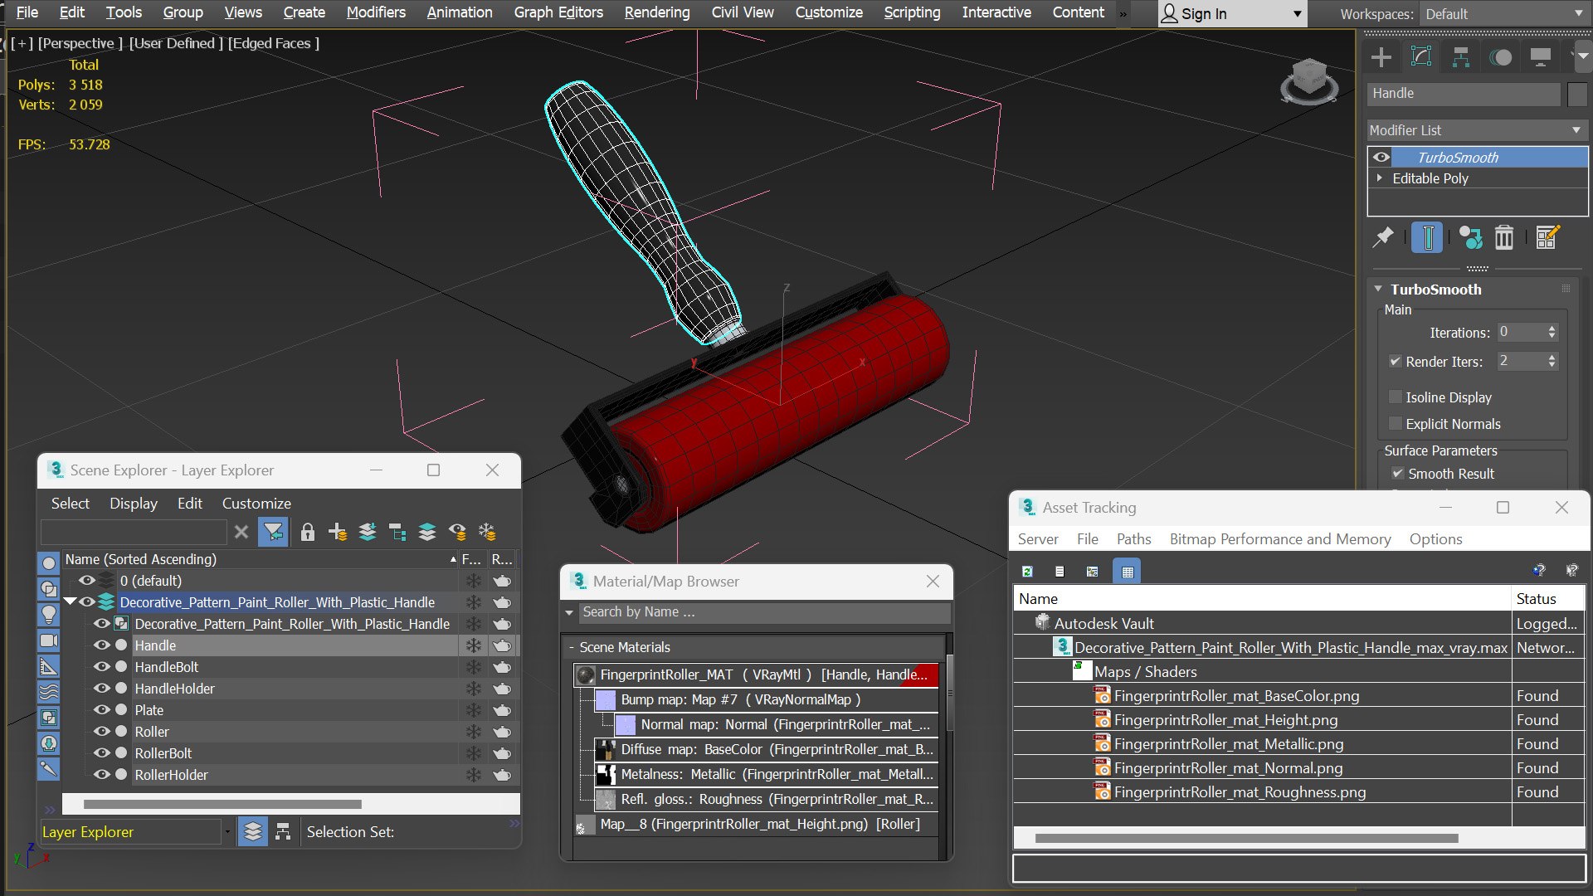The image size is (1593, 896).
Task: Click Create New Layer icon
Action: click(338, 532)
